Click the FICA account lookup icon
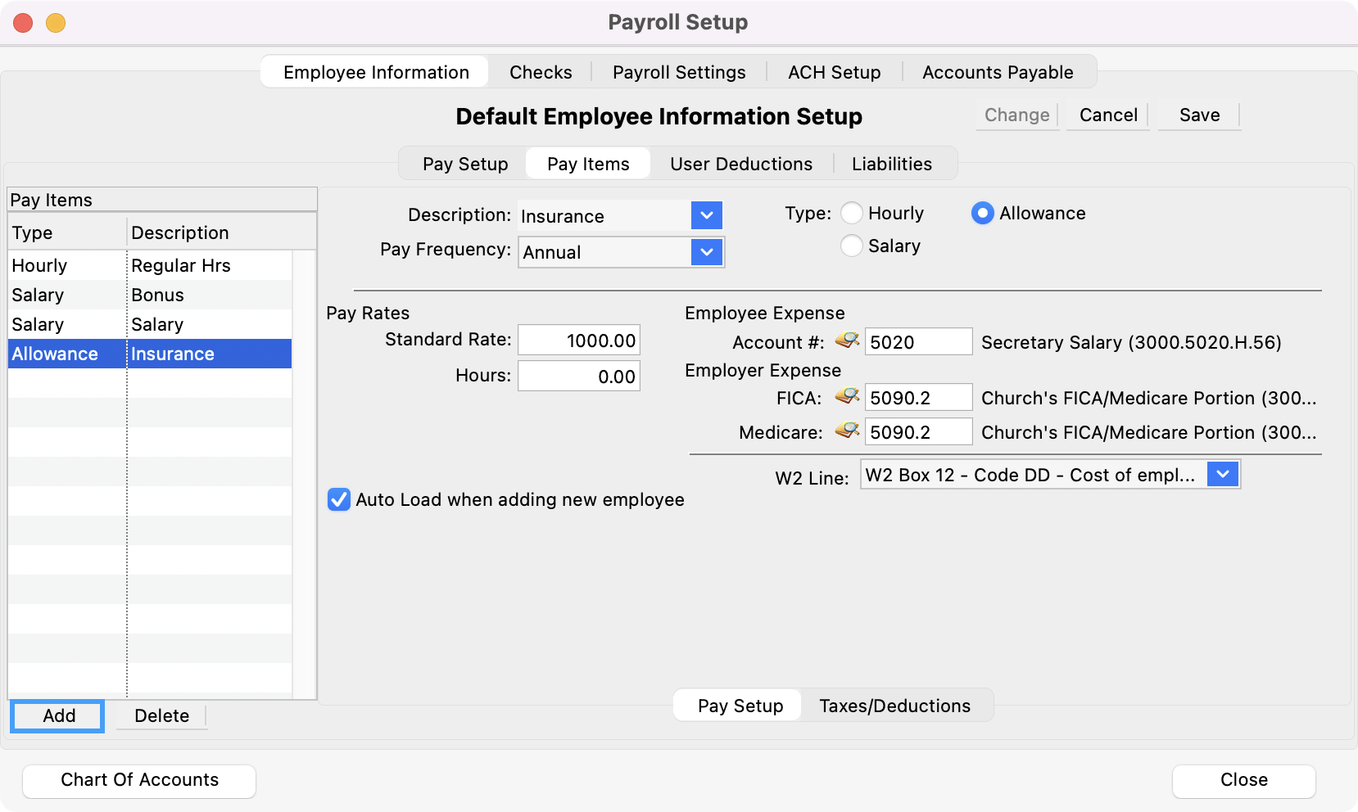The image size is (1358, 812). pyautogui.click(x=847, y=397)
